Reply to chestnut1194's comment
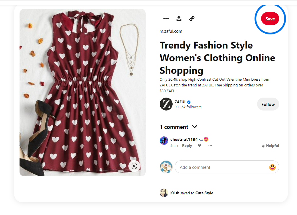 pyautogui.click(x=187, y=146)
